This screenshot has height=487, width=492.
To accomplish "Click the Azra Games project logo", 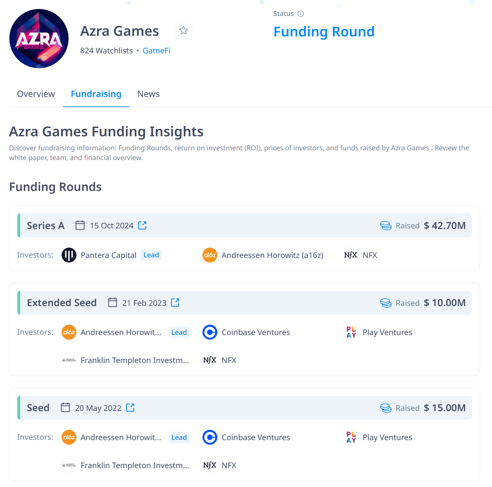I will click(39, 39).
